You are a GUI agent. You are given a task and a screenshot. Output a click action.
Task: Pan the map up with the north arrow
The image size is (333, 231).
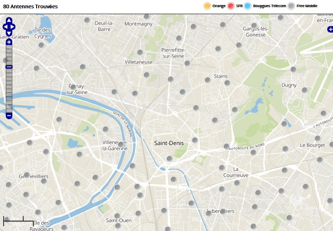[x=9, y=20]
